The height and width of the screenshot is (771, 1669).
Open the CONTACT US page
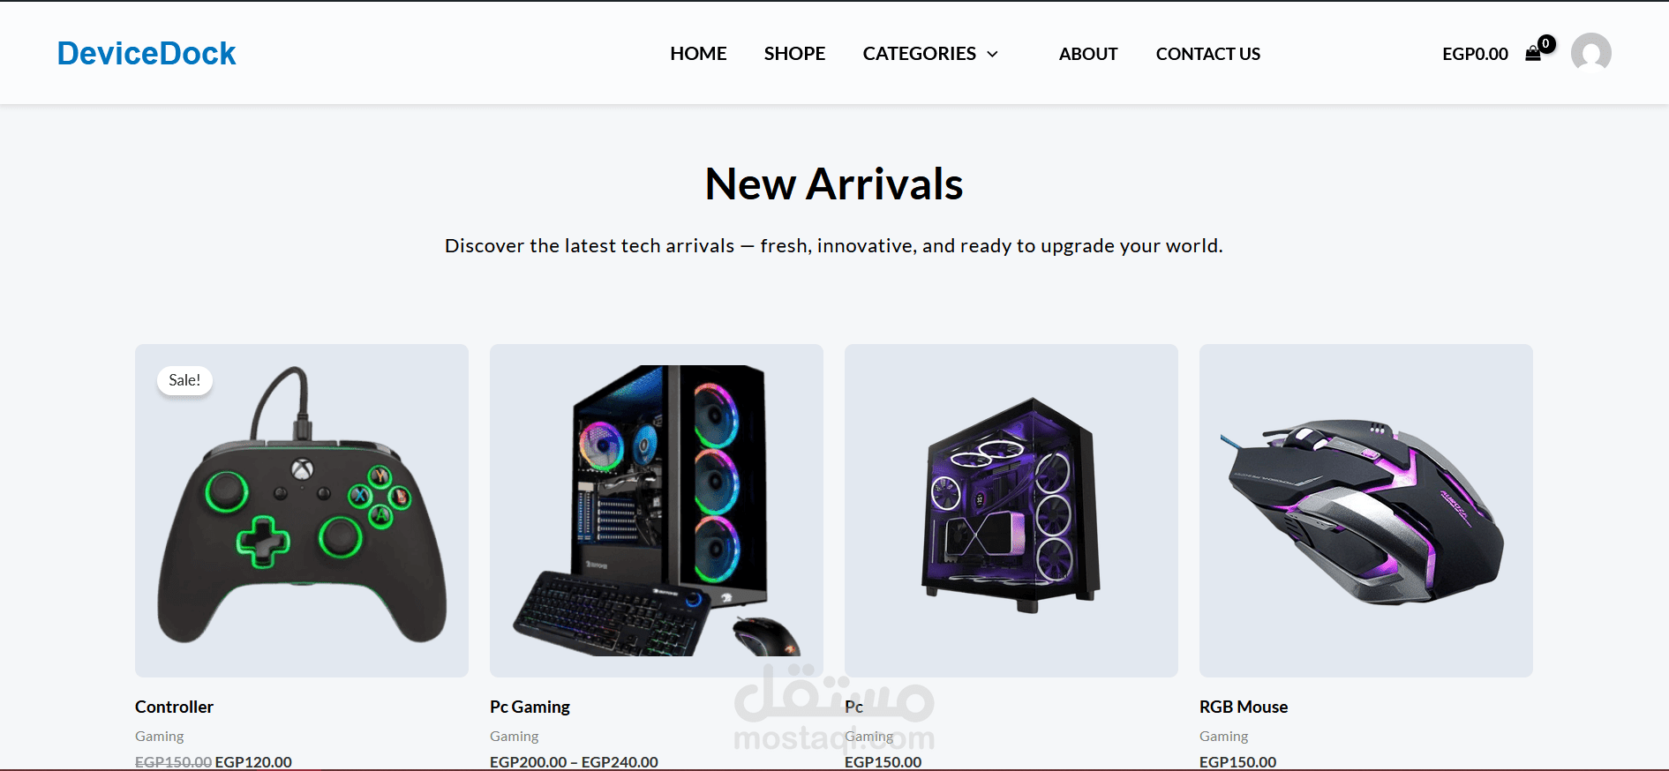1208,54
